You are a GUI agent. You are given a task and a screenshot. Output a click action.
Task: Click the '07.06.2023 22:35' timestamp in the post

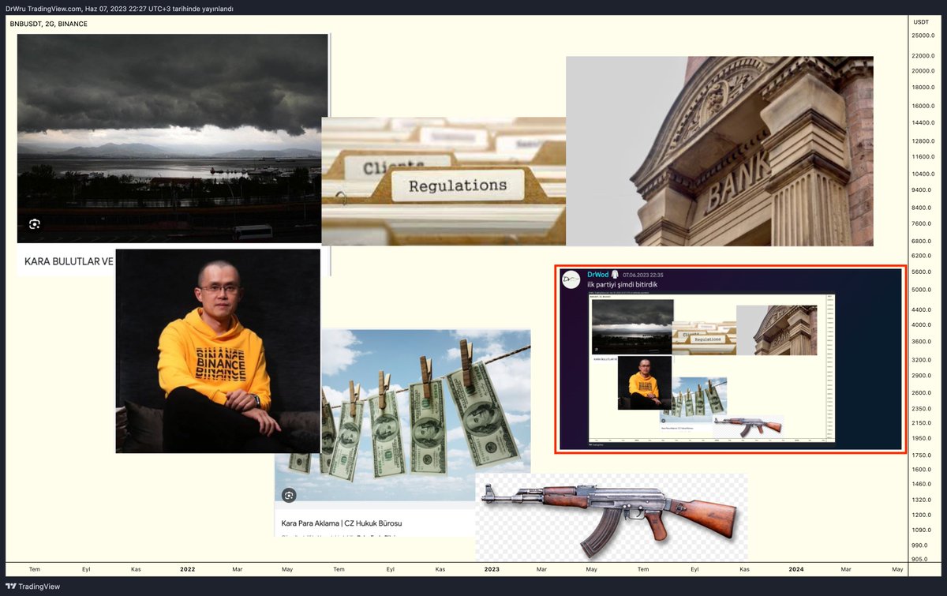[x=643, y=275]
